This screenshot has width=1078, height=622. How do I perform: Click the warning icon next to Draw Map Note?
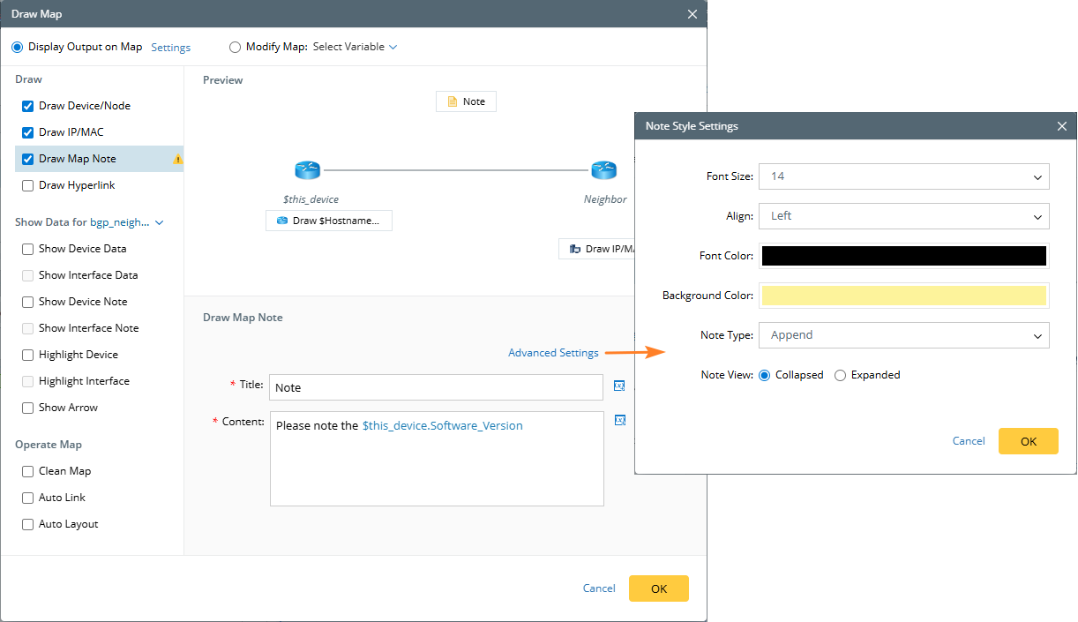point(177,160)
